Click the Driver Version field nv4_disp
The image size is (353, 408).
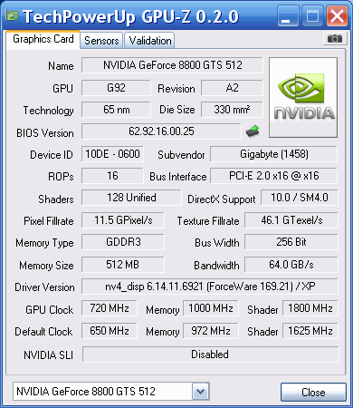[x=210, y=287]
